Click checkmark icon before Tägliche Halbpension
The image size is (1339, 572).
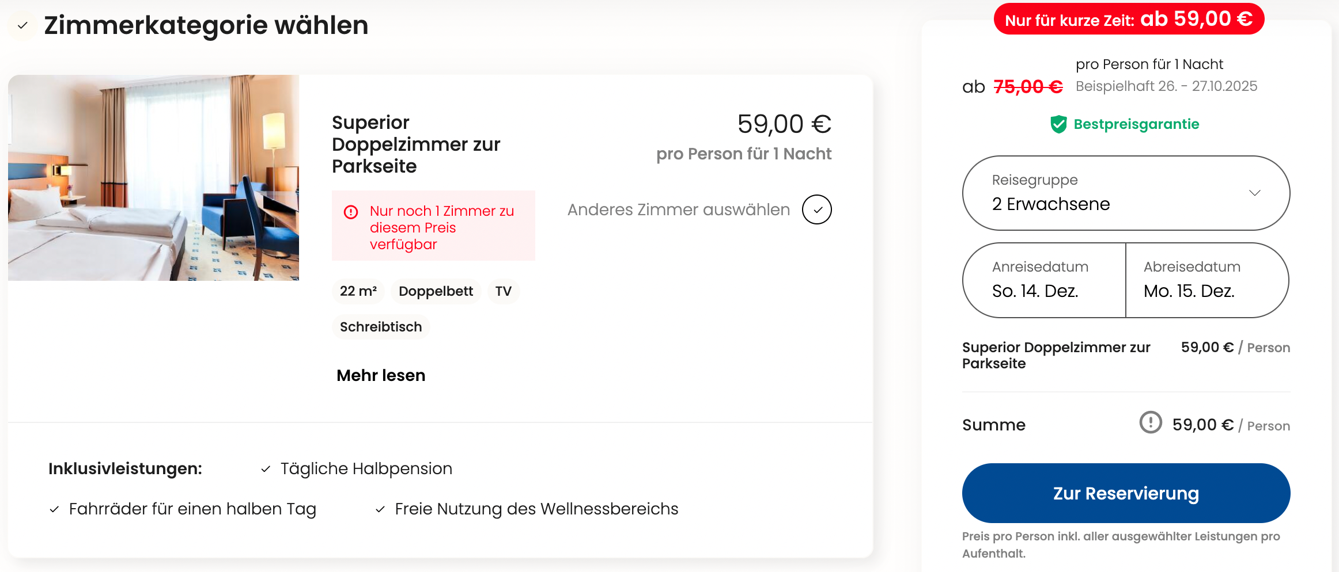(x=266, y=469)
